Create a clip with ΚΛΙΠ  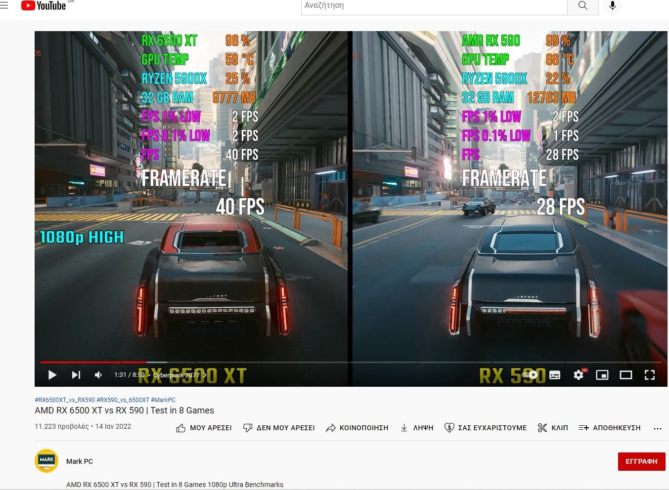(x=553, y=428)
